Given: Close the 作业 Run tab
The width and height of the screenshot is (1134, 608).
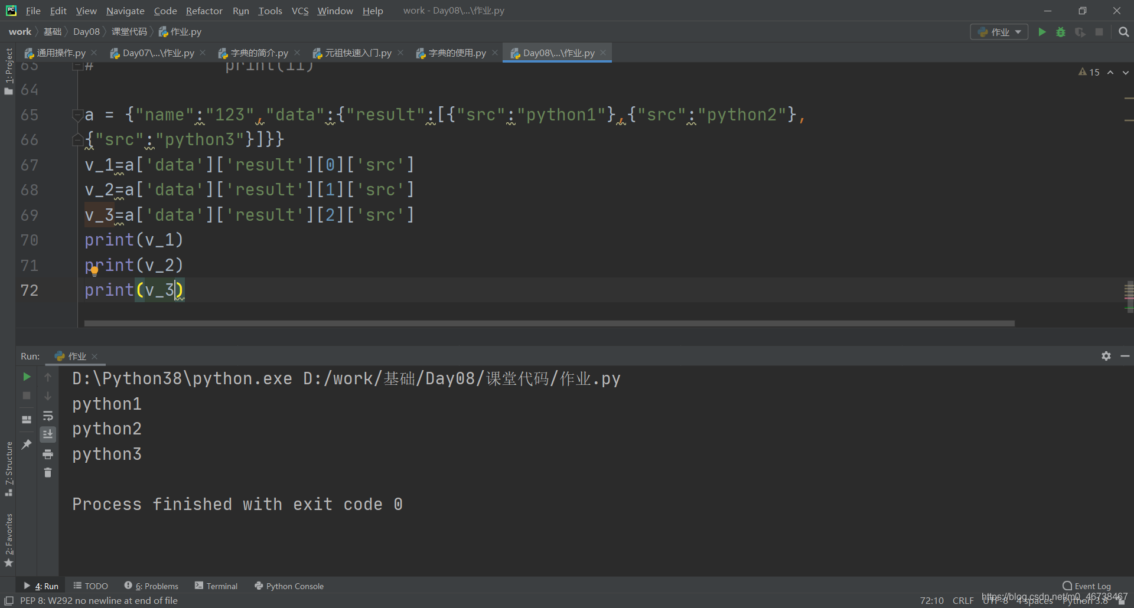Looking at the screenshot, I should pos(94,356).
